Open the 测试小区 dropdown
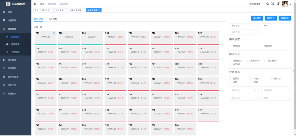This screenshot has width=296, height=137. pyautogui.click(x=243, y=26)
